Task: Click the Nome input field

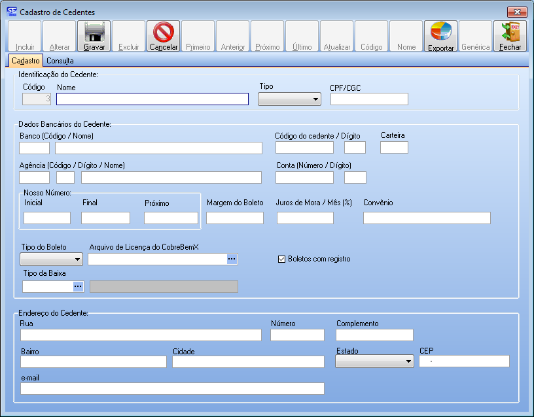Action: [152, 99]
